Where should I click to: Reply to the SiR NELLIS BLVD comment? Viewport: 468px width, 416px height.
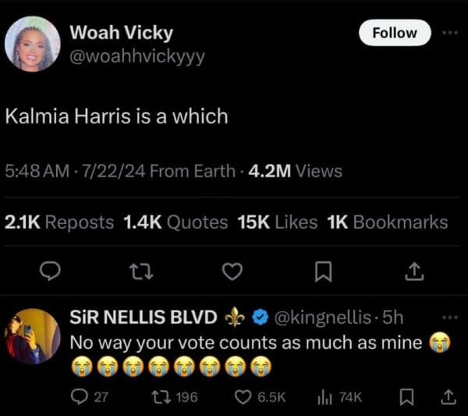click(89, 396)
